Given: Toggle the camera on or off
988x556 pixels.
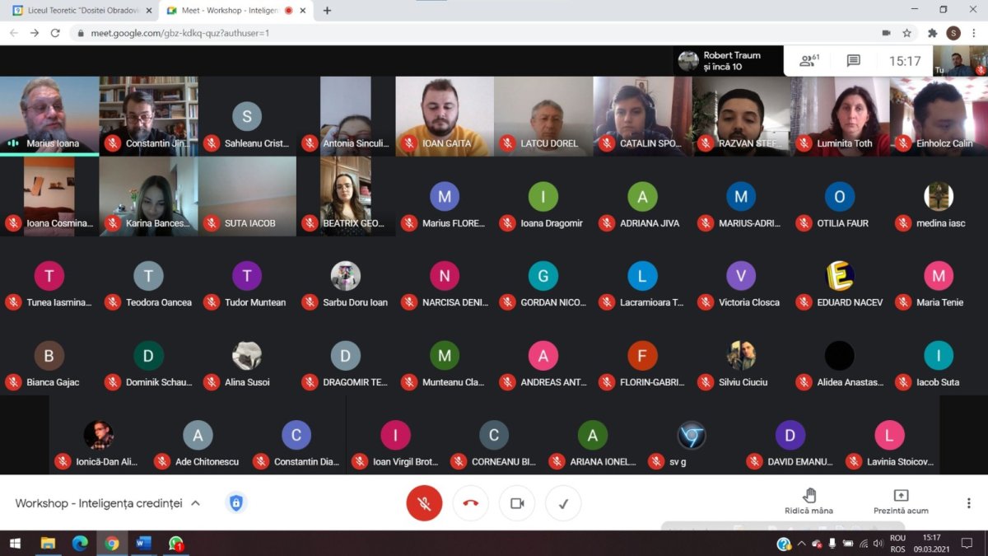Looking at the screenshot, I should click(517, 503).
